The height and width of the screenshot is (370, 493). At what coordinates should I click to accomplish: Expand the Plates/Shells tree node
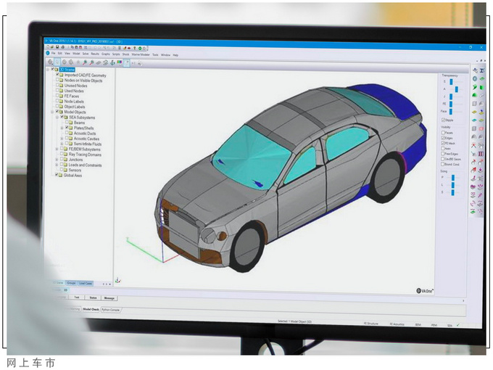coord(63,128)
